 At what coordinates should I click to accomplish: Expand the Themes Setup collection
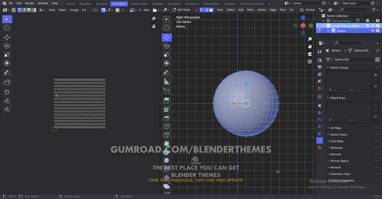pos(323,21)
